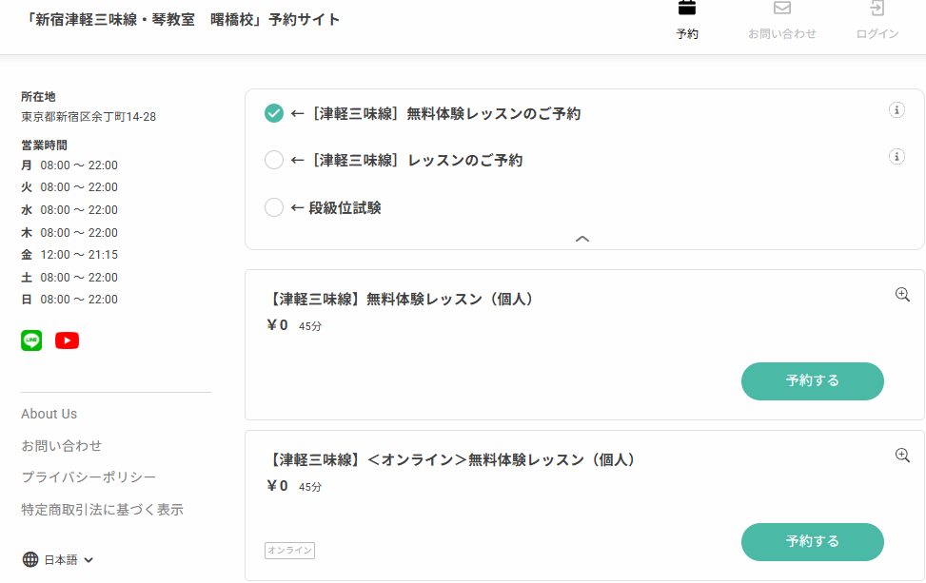The height and width of the screenshot is (583, 926).
Task: Open the 日本語 language dropdown
Action: [x=69, y=560]
